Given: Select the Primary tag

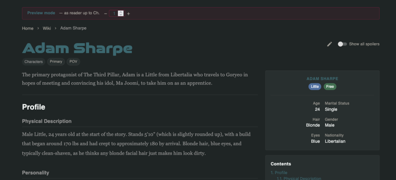Looking at the screenshot, I should point(56,62).
